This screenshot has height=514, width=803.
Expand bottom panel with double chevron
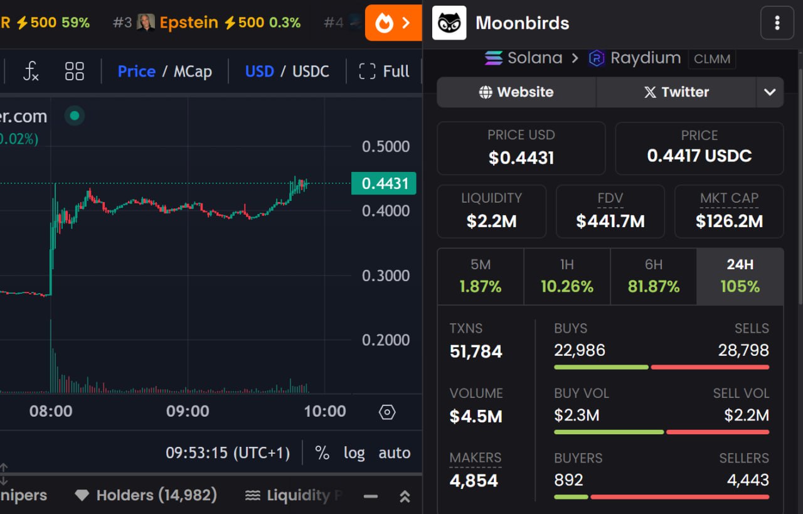pyautogui.click(x=405, y=496)
